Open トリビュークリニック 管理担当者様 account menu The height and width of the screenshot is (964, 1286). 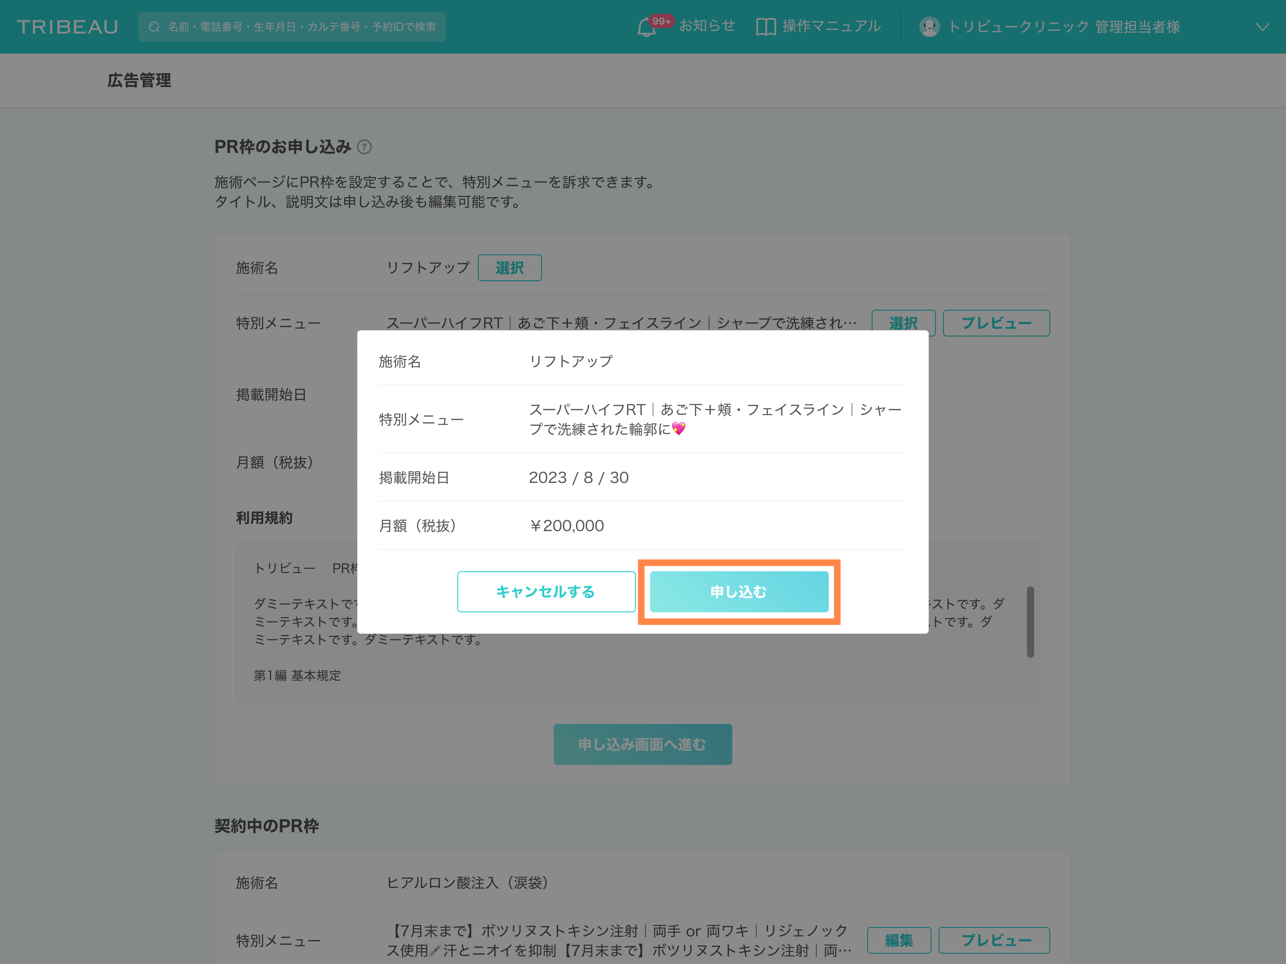coord(1064,27)
